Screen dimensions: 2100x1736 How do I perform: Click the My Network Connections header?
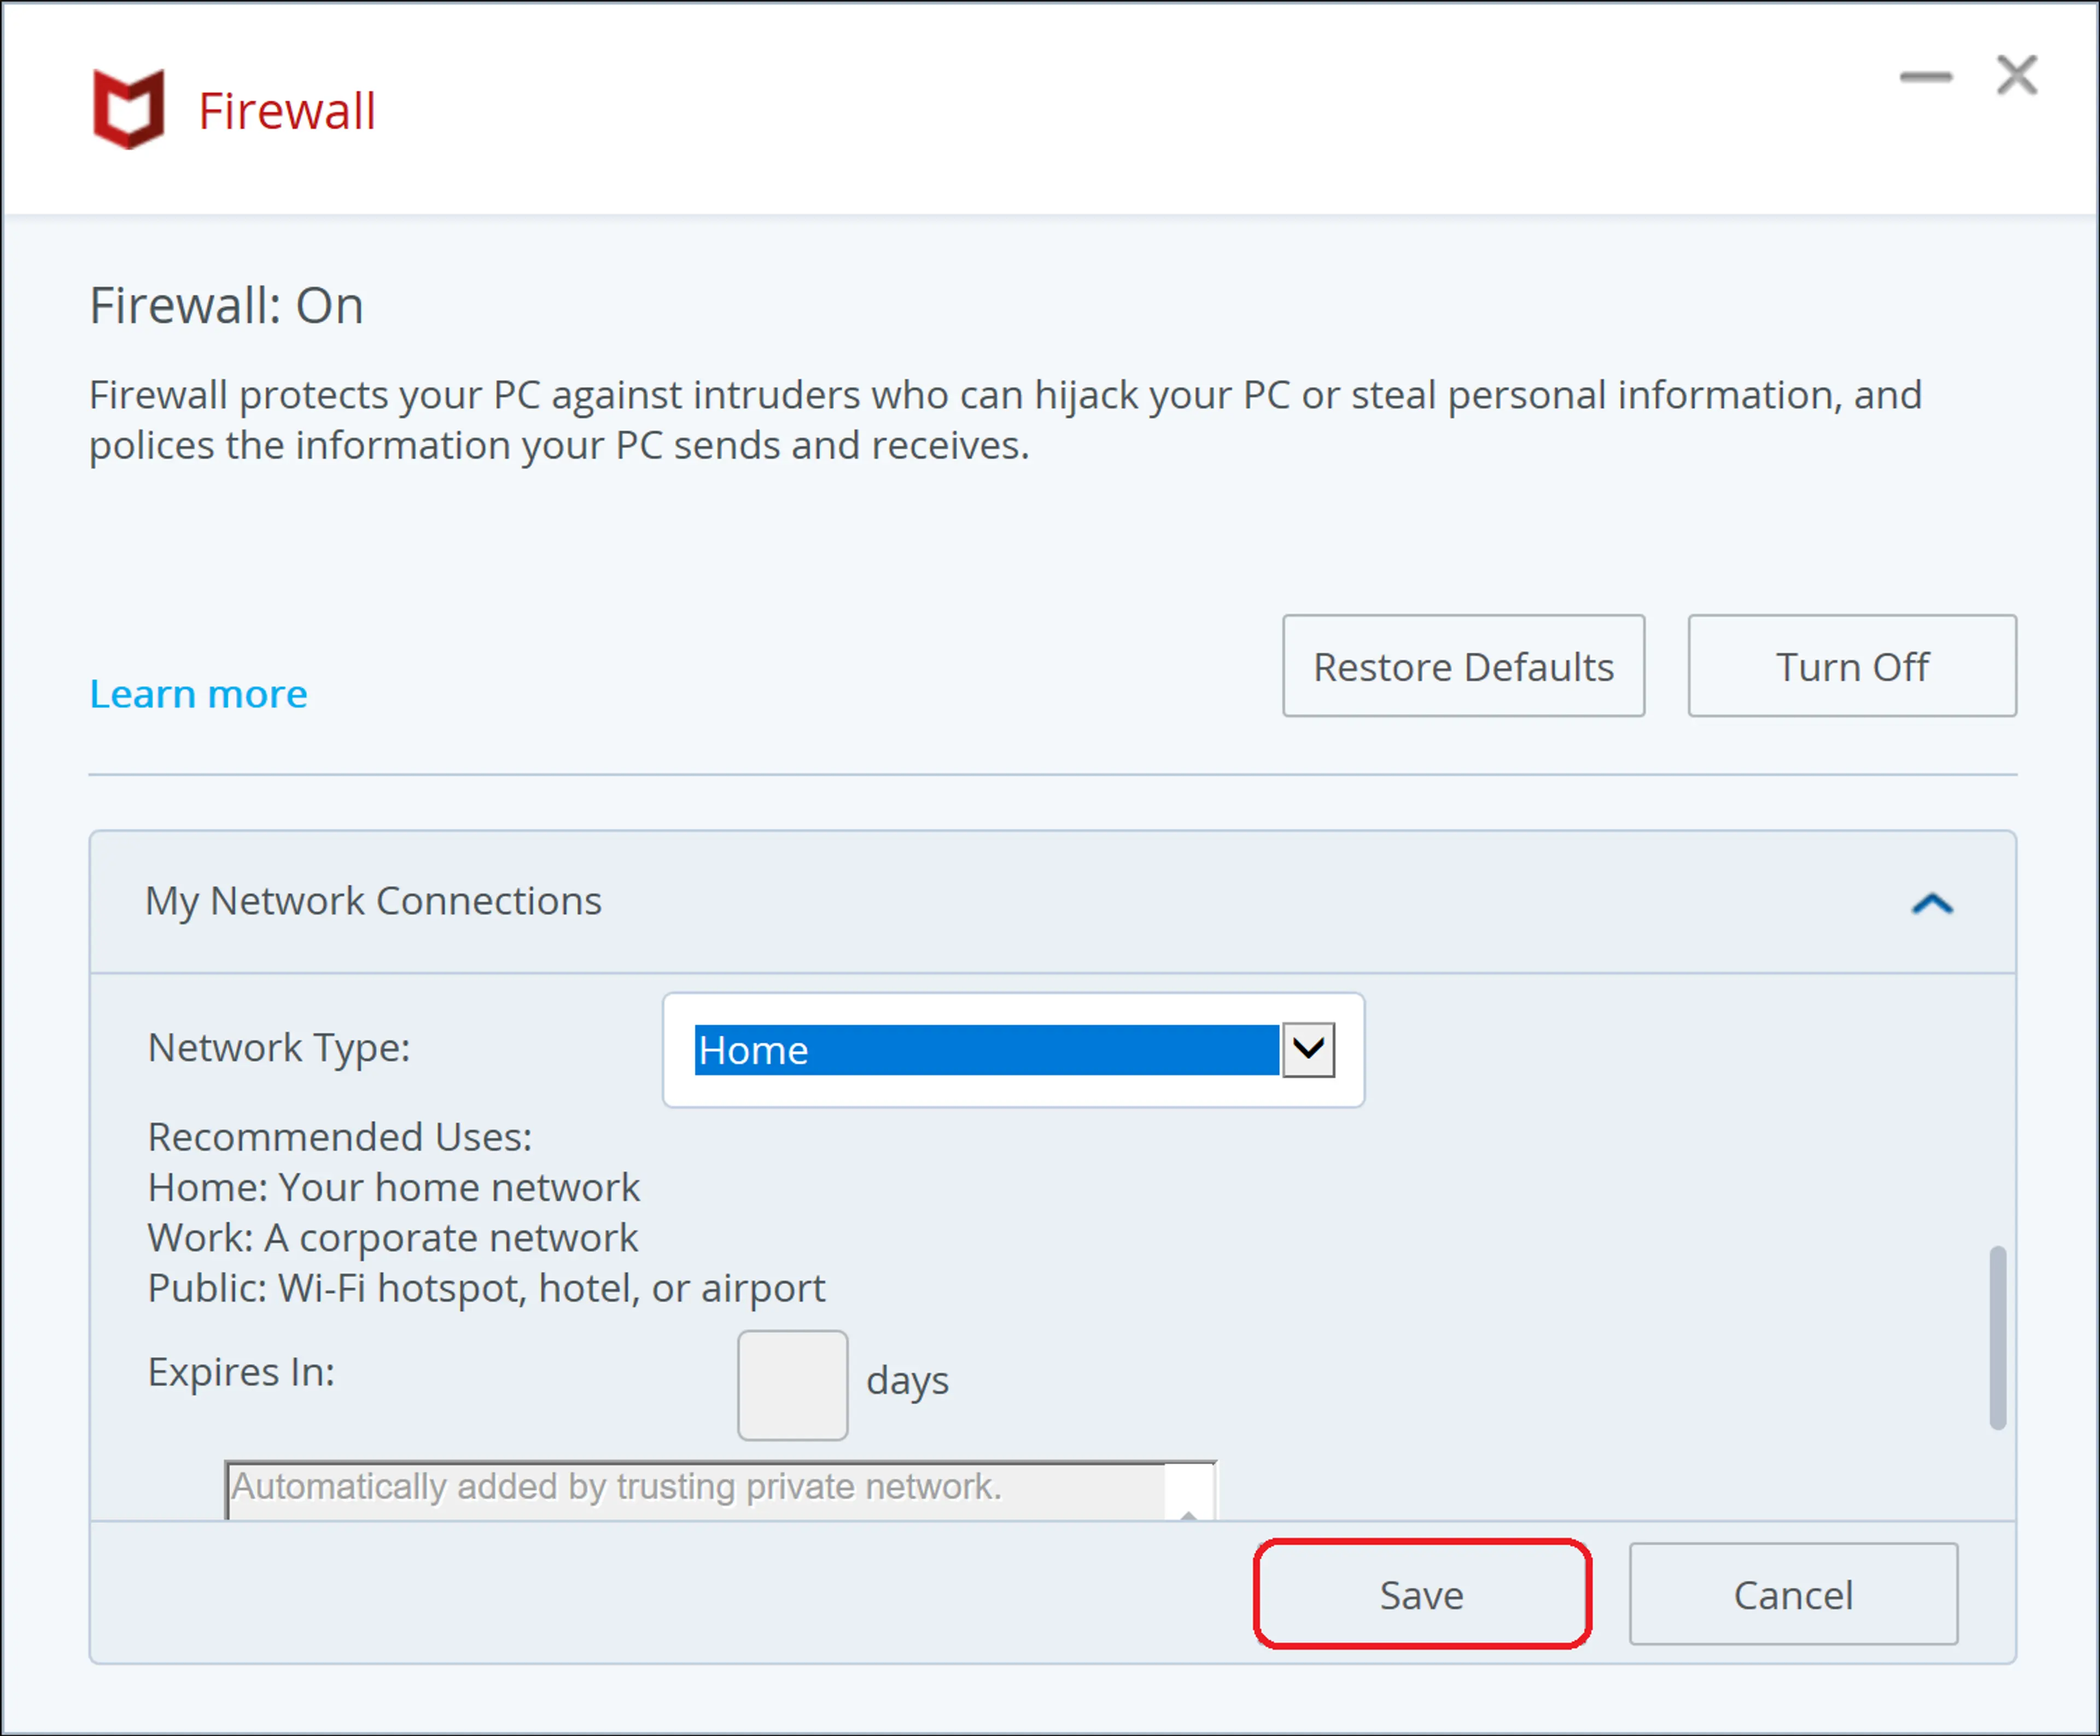tap(373, 901)
